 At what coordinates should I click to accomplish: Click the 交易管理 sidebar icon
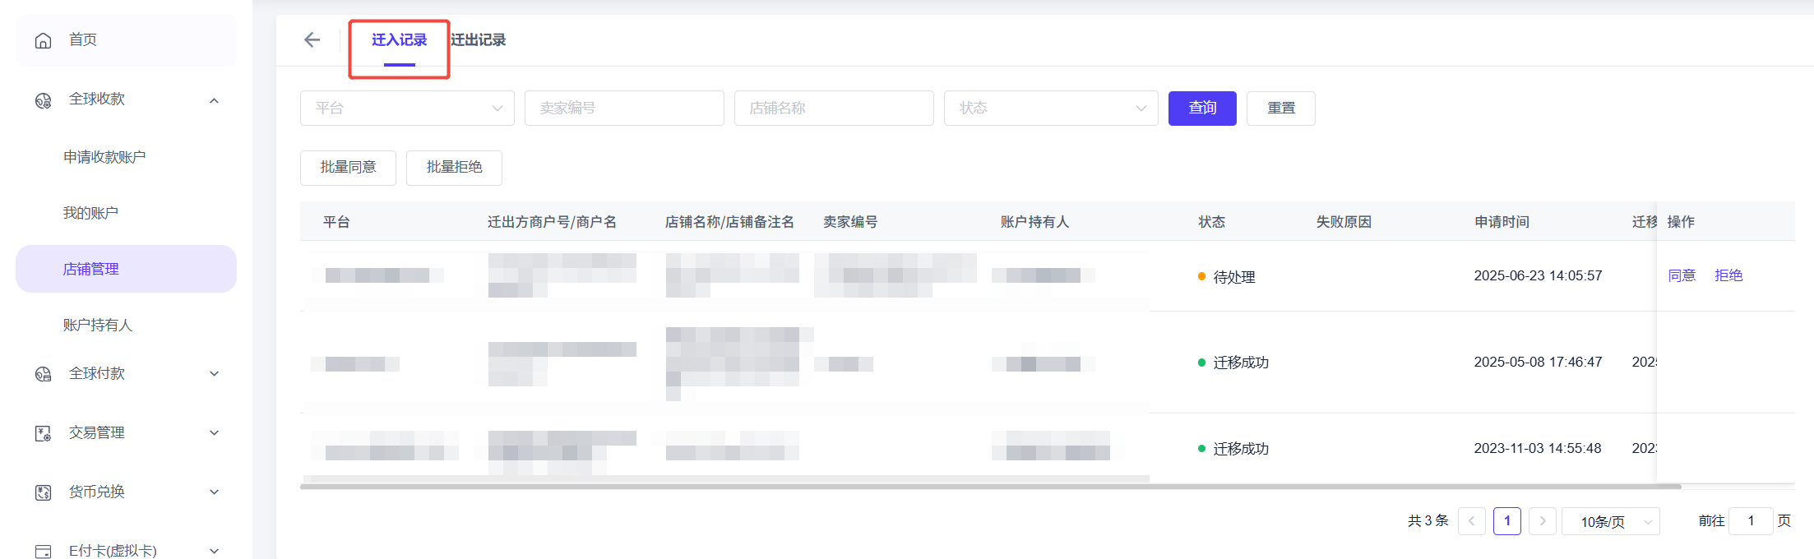point(43,433)
